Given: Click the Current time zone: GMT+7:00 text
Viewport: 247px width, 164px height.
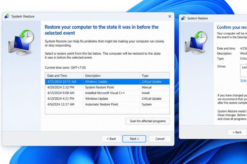Looking at the screenshot, I should tap(65, 68).
